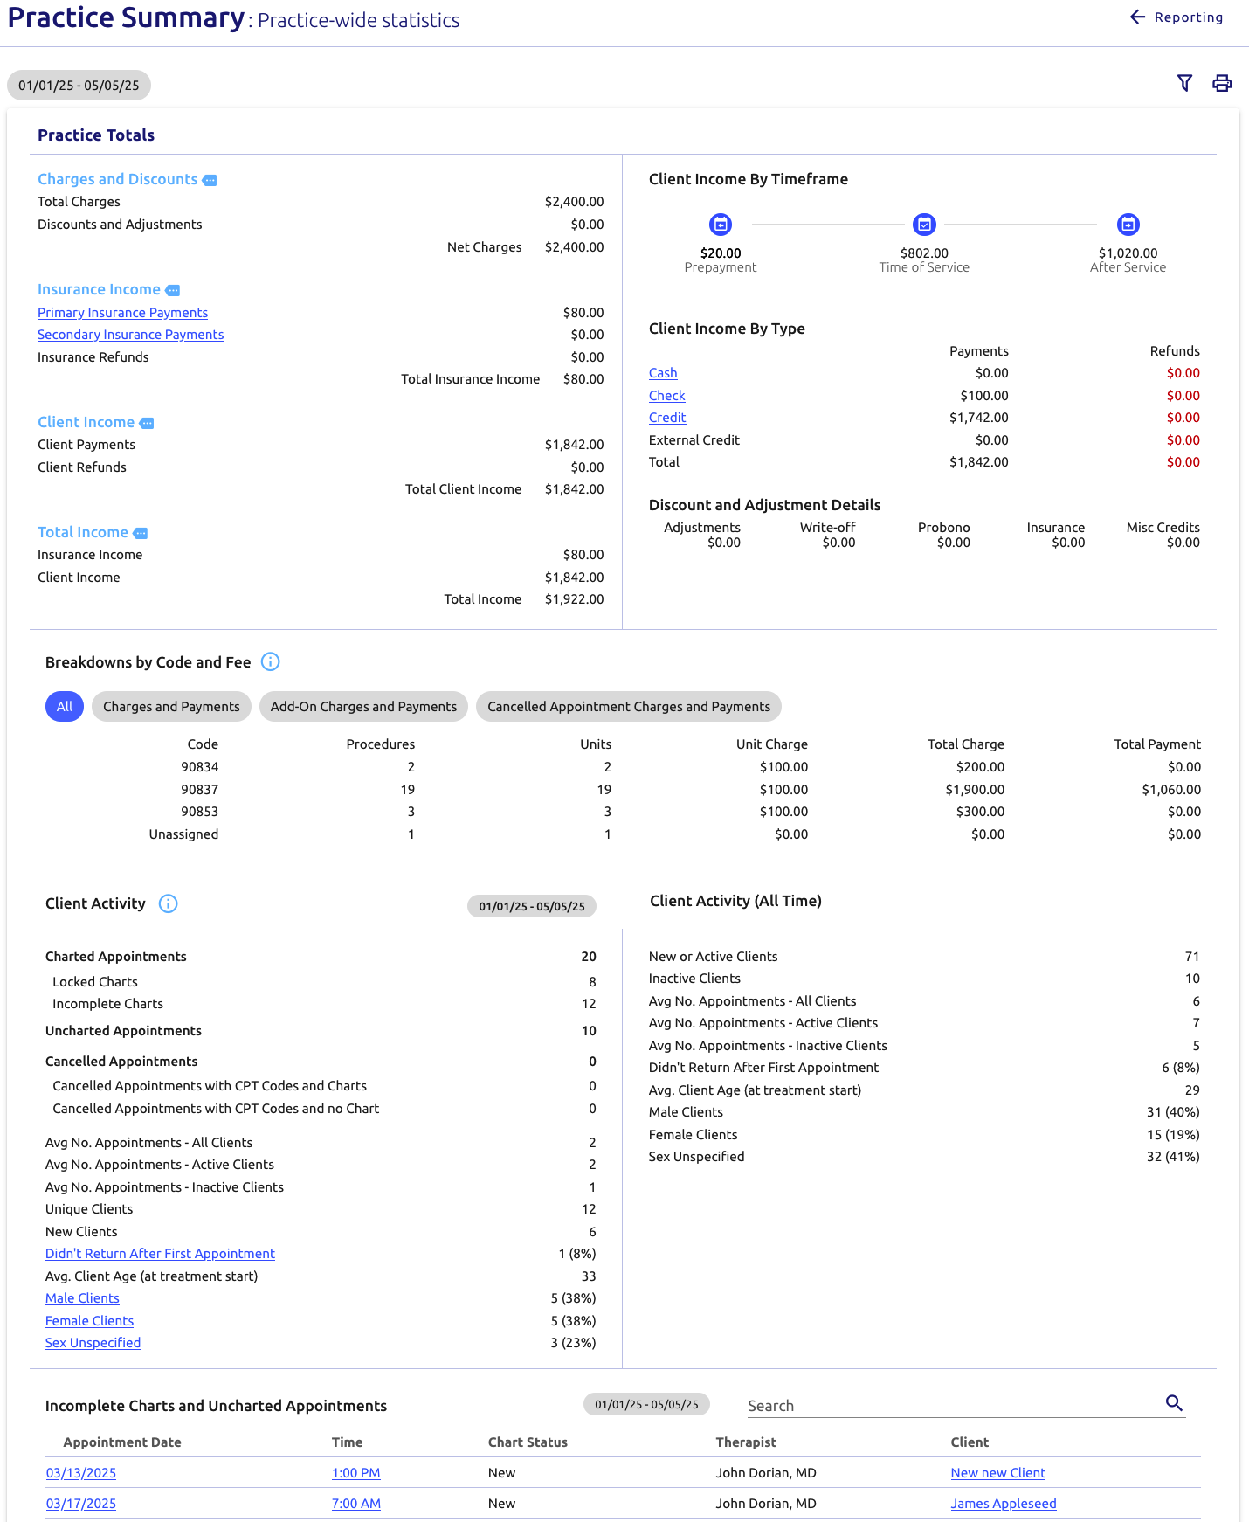1249x1522 pixels.
Task: Click the Search input field
Action: (955, 1406)
